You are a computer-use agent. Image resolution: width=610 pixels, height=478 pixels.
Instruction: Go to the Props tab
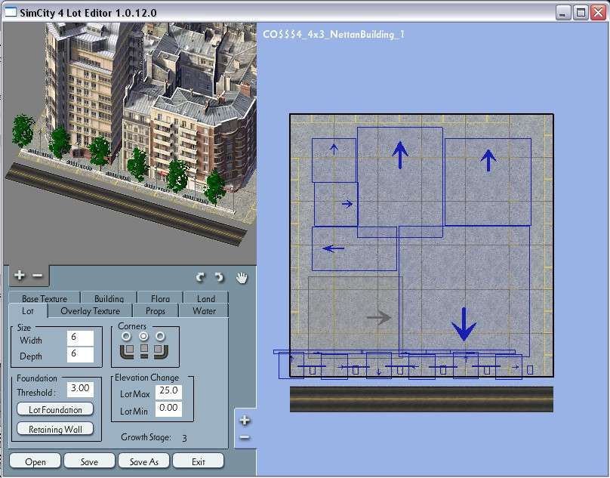[x=156, y=310]
